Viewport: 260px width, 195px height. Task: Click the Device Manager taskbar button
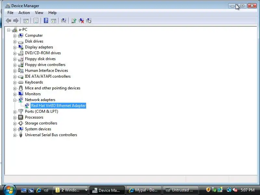point(107,190)
